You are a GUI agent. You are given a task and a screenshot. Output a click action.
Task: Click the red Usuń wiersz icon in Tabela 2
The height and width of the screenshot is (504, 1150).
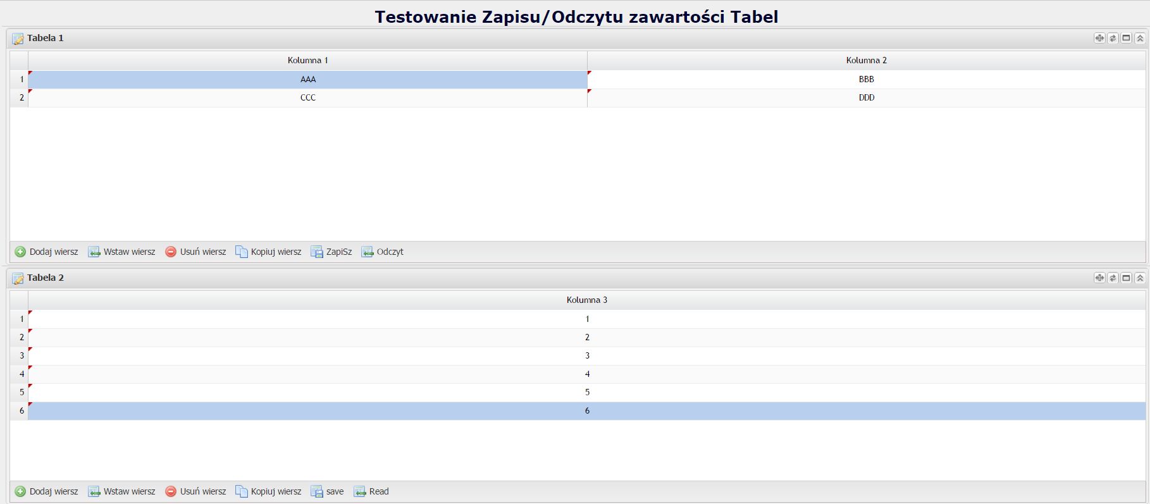tap(171, 491)
